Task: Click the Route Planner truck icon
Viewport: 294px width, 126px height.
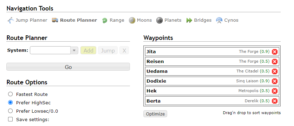Action: tap(55, 20)
